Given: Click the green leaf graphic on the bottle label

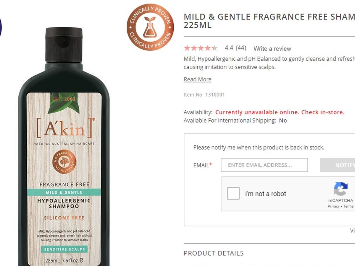Looking at the screenshot, I should coord(62,103).
